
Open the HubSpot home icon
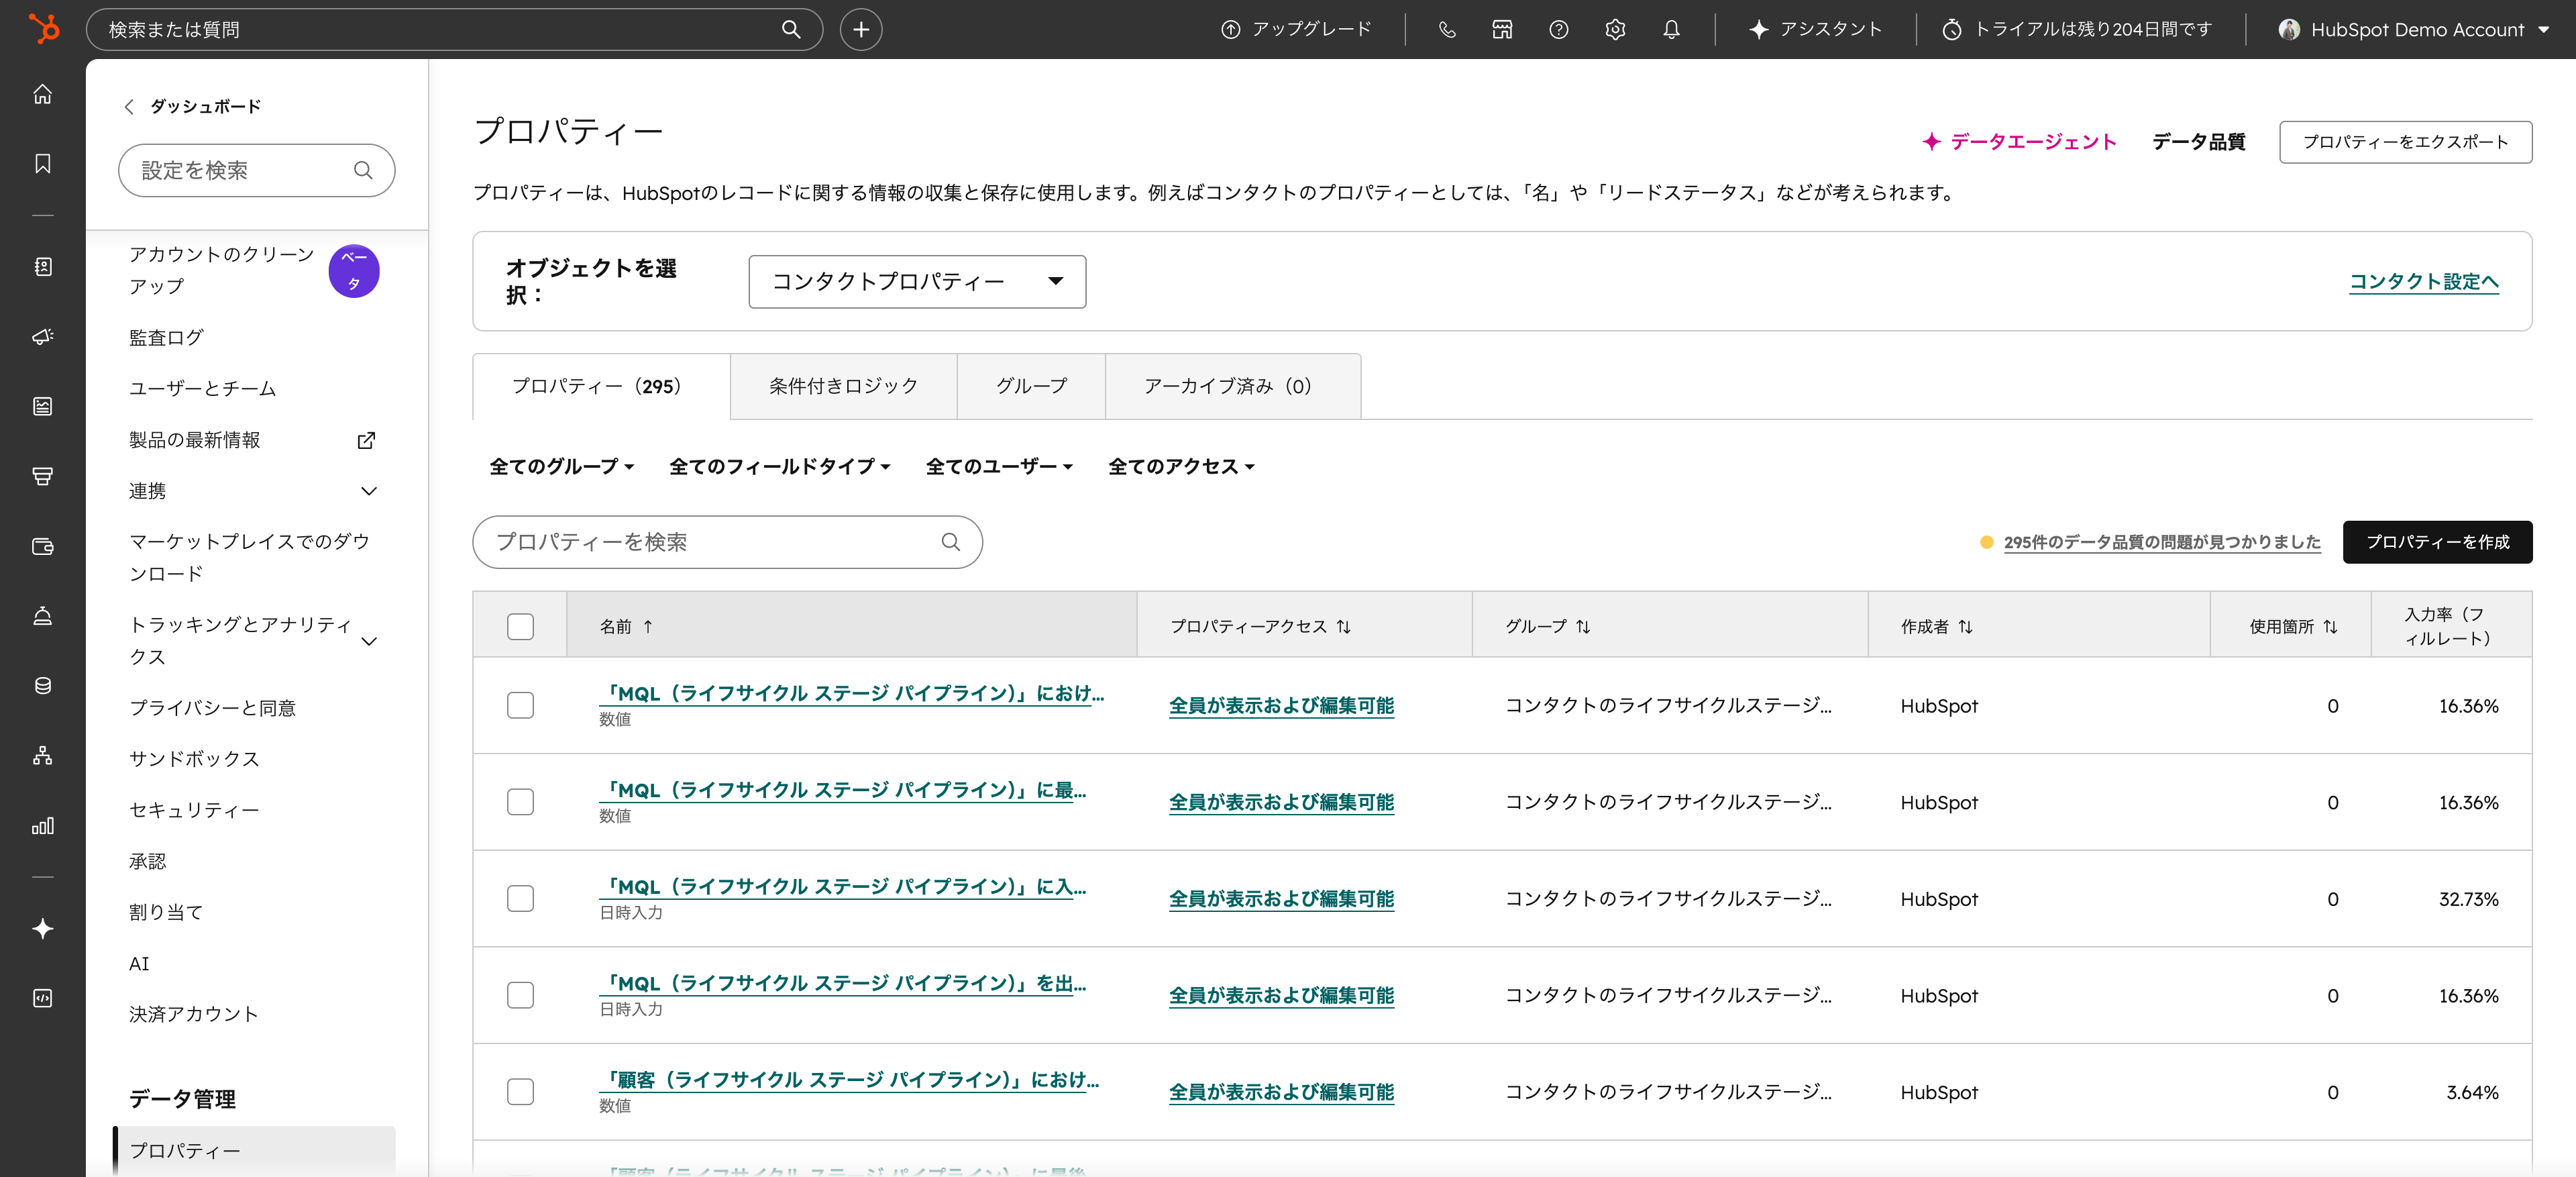(42, 94)
